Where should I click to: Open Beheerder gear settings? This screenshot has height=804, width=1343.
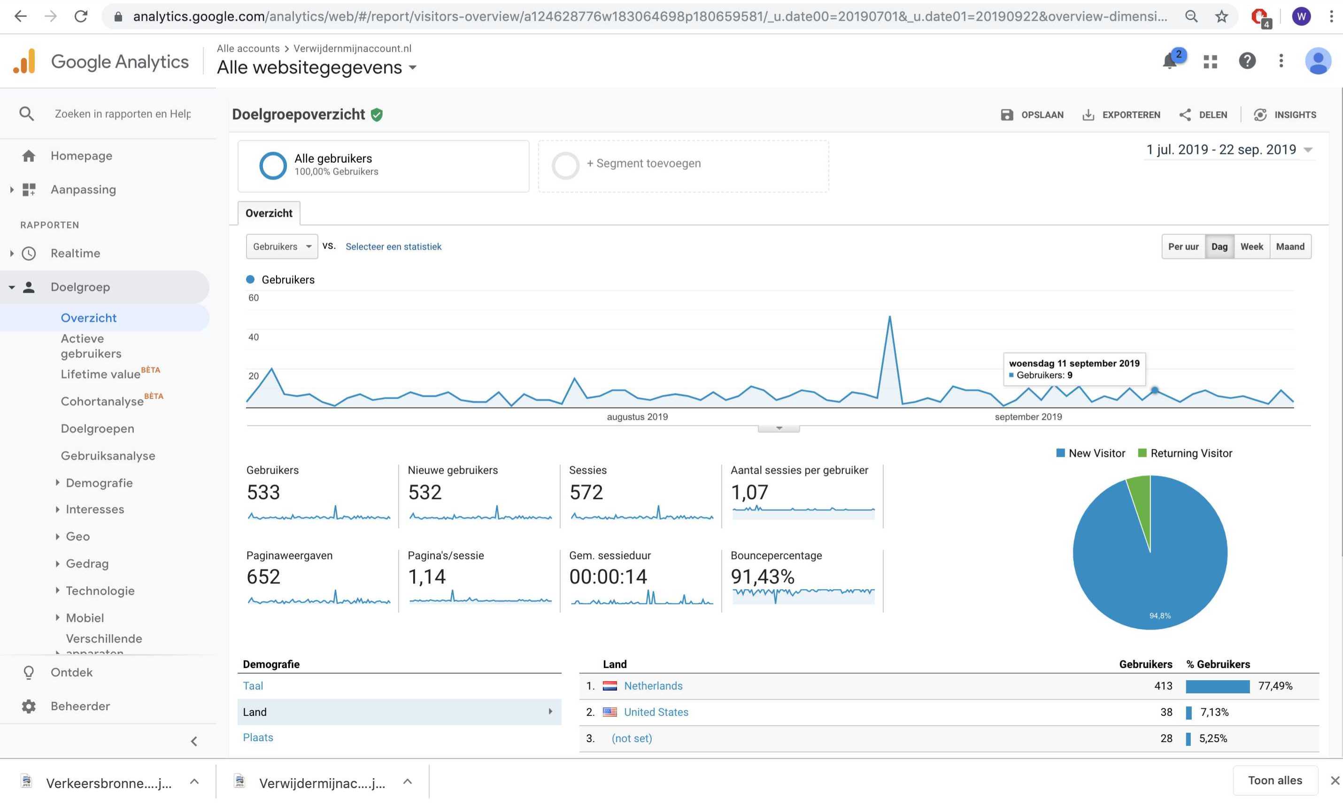(29, 706)
